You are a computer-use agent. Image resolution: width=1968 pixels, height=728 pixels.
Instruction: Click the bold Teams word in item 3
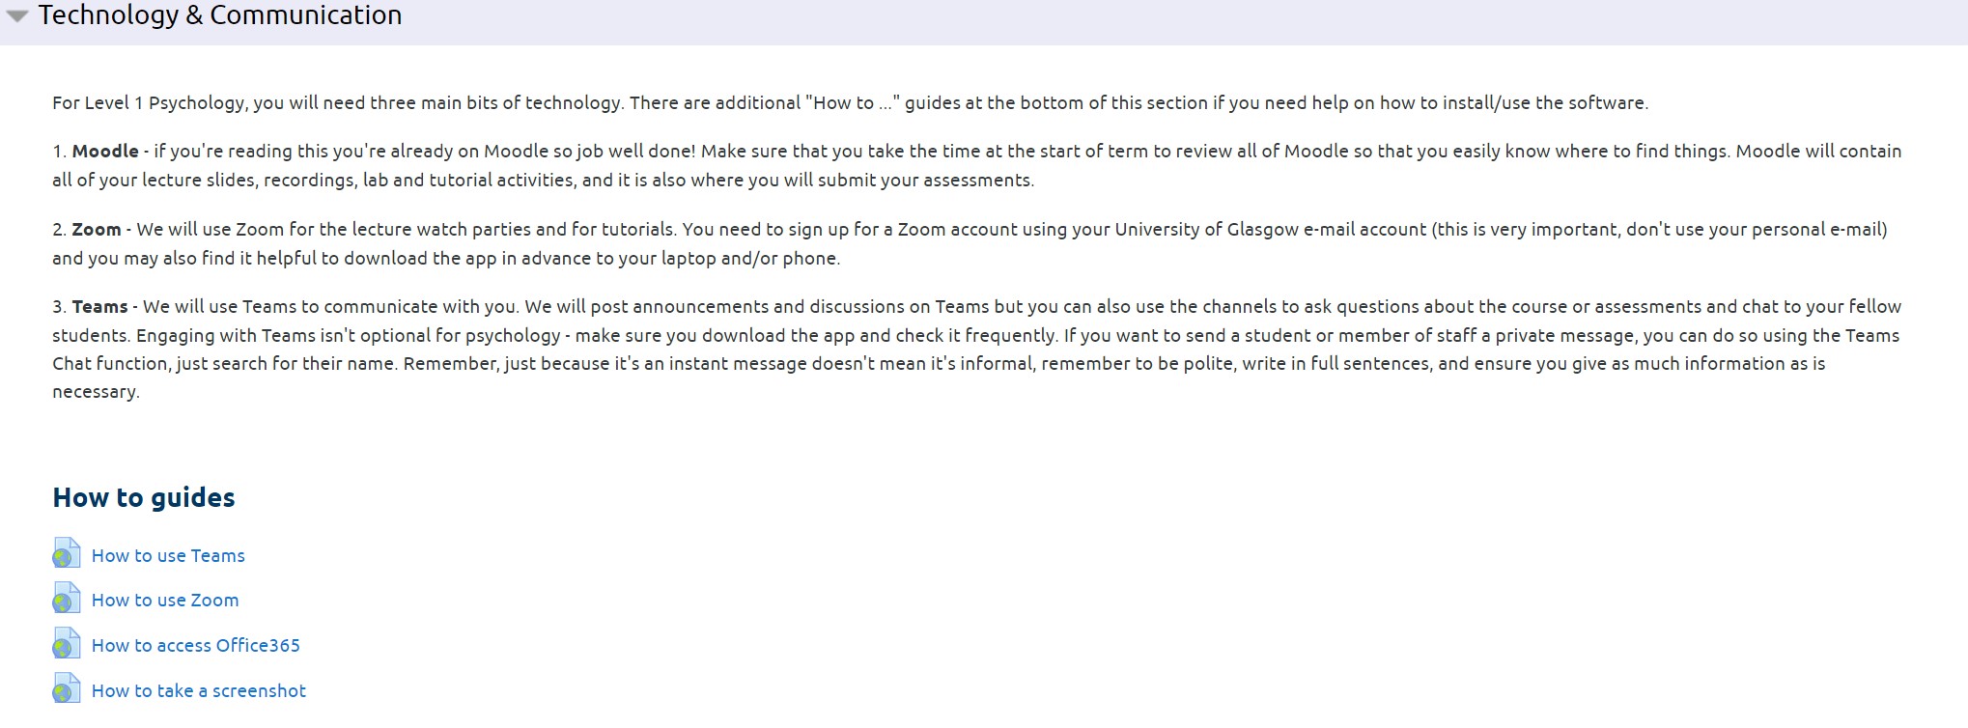[99, 306]
